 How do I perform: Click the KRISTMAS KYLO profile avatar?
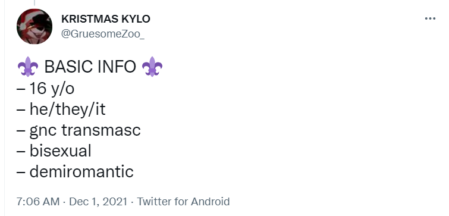click(x=34, y=26)
